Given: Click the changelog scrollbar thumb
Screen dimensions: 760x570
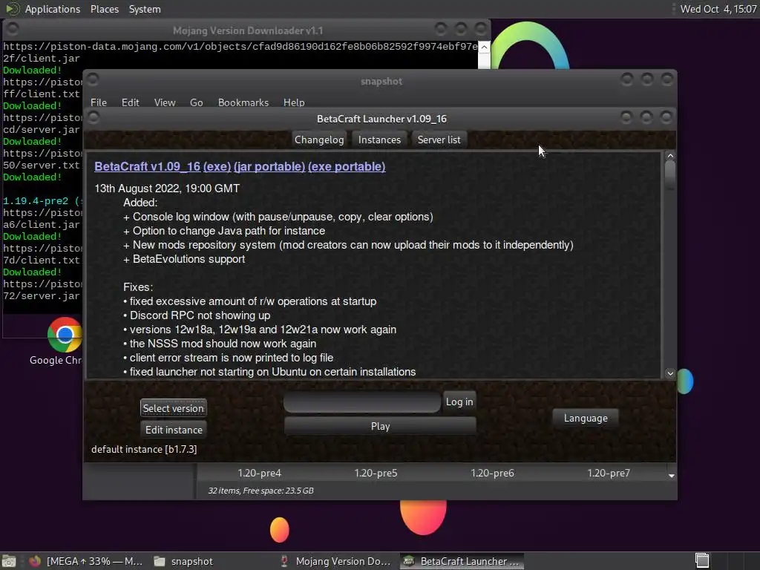Looking at the screenshot, I should pos(670,175).
